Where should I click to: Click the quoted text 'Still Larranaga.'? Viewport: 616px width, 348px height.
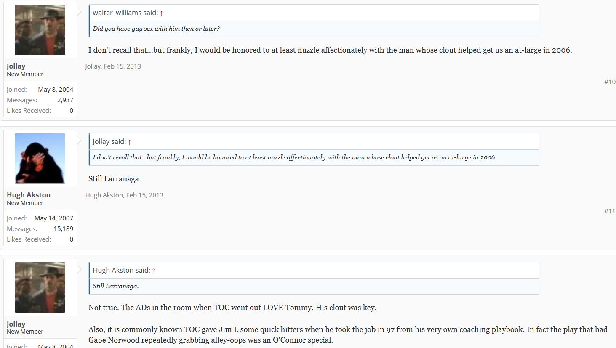(x=116, y=286)
